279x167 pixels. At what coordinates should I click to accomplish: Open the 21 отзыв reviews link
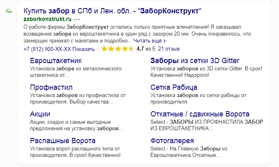pyautogui.click(x=169, y=49)
